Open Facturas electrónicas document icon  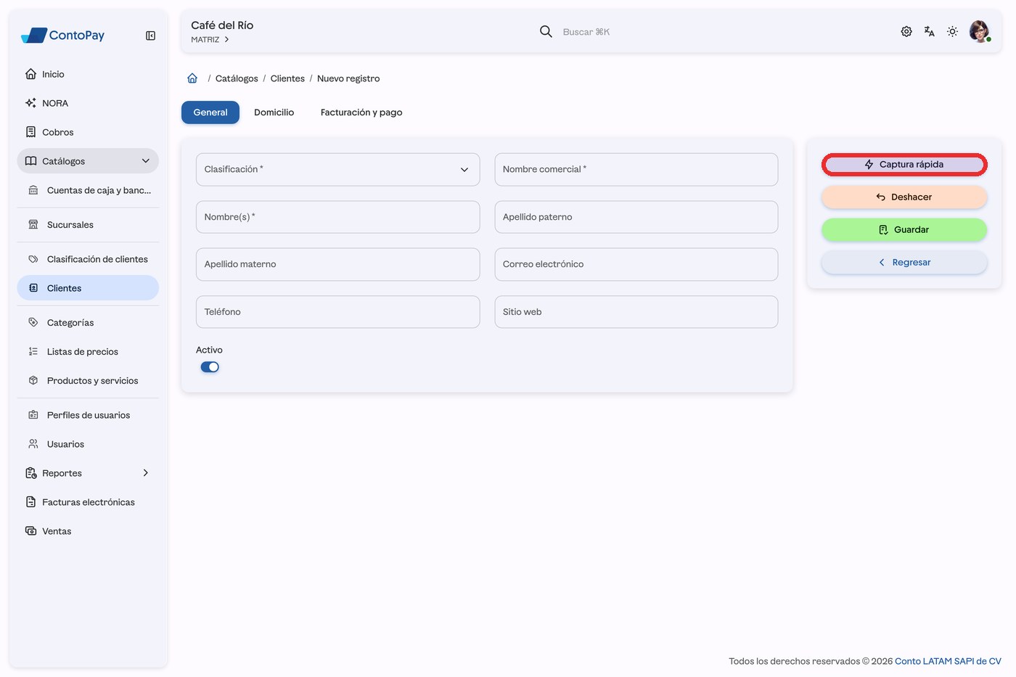pyautogui.click(x=30, y=502)
